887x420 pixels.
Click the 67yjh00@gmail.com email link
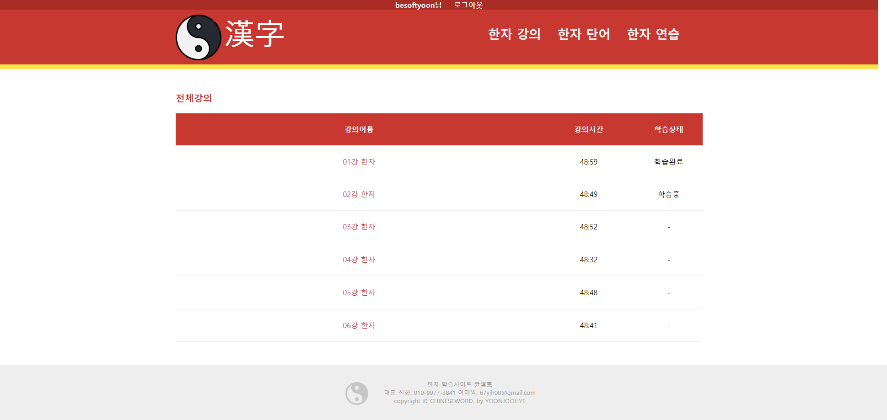[508, 393]
